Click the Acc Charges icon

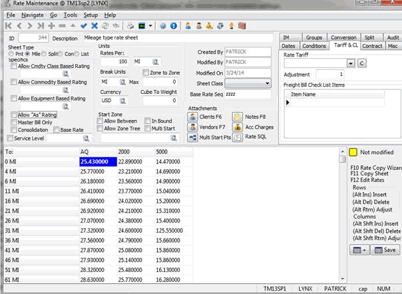point(237,126)
